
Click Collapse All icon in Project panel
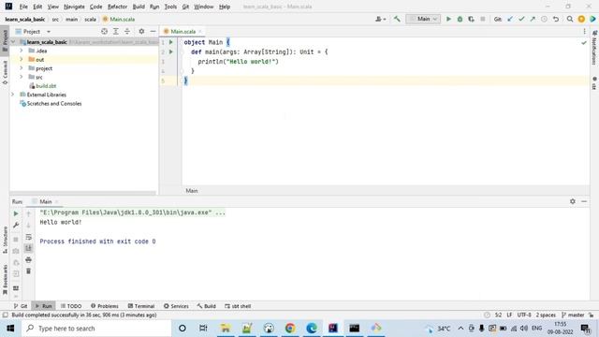click(127, 31)
